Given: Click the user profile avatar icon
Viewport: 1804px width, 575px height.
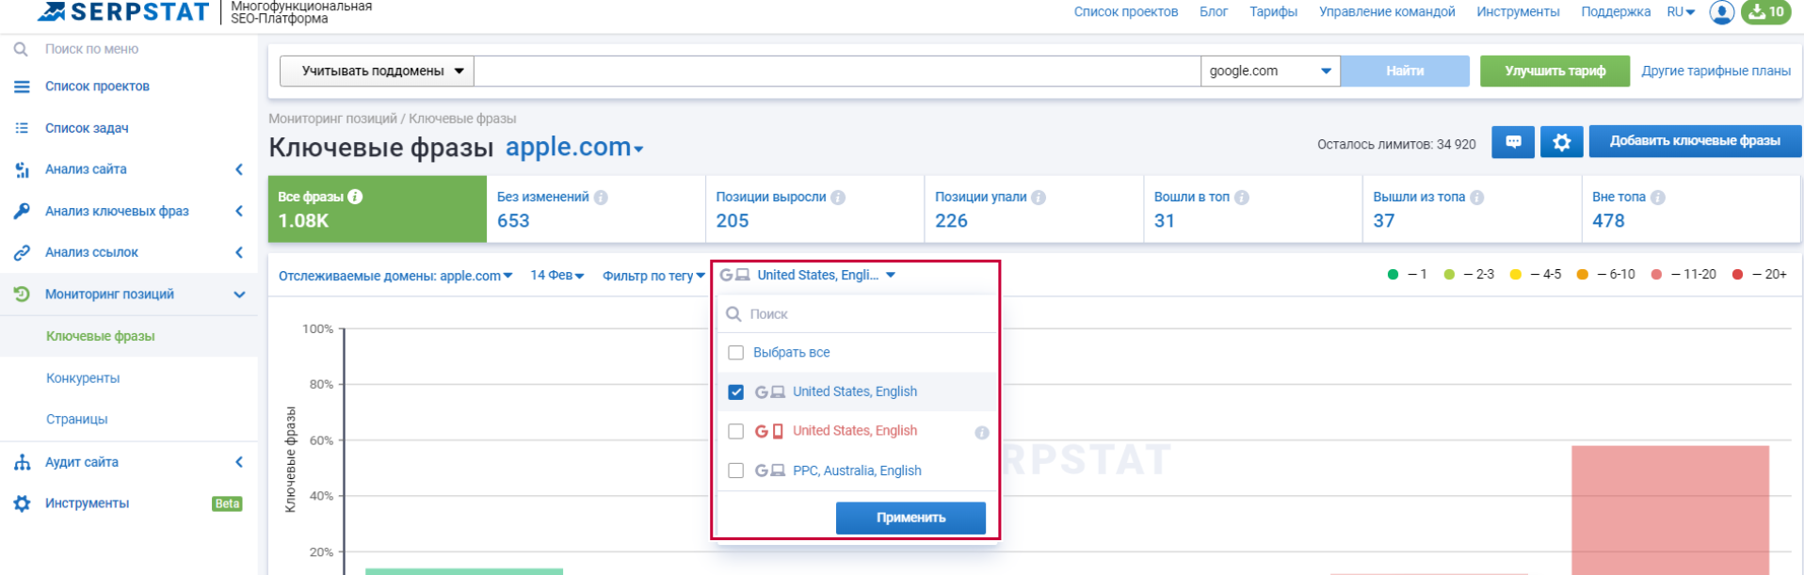Looking at the screenshot, I should (1721, 12).
